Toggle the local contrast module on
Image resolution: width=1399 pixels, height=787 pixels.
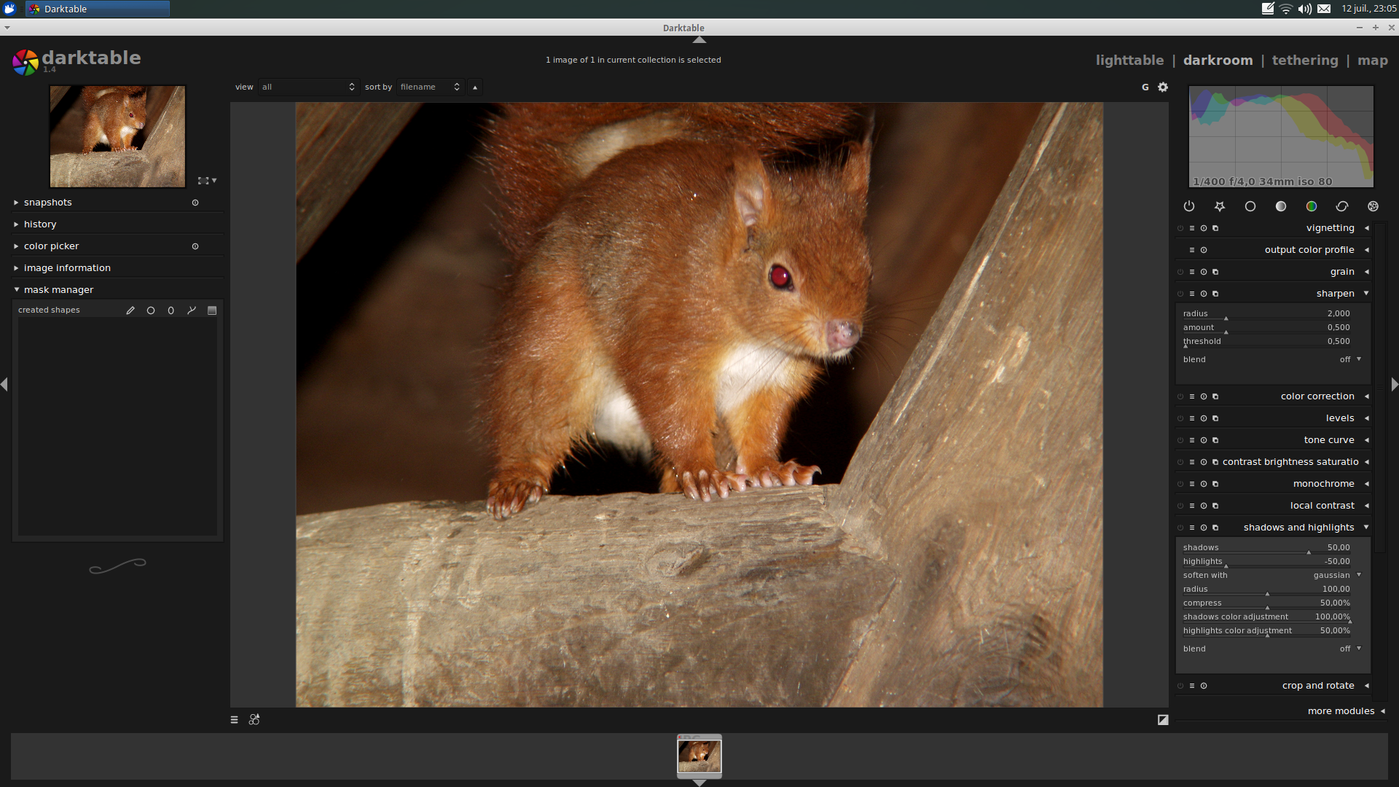[x=1180, y=506]
